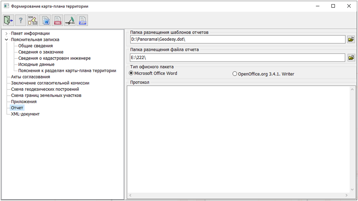The height and width of the screenshot is (201, 358).
Task: Open Акты согласования tree item
Action: [x=31, y=77]
